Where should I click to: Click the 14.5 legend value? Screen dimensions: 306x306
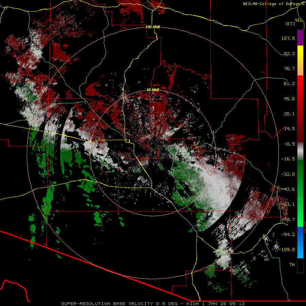(289, 129)
